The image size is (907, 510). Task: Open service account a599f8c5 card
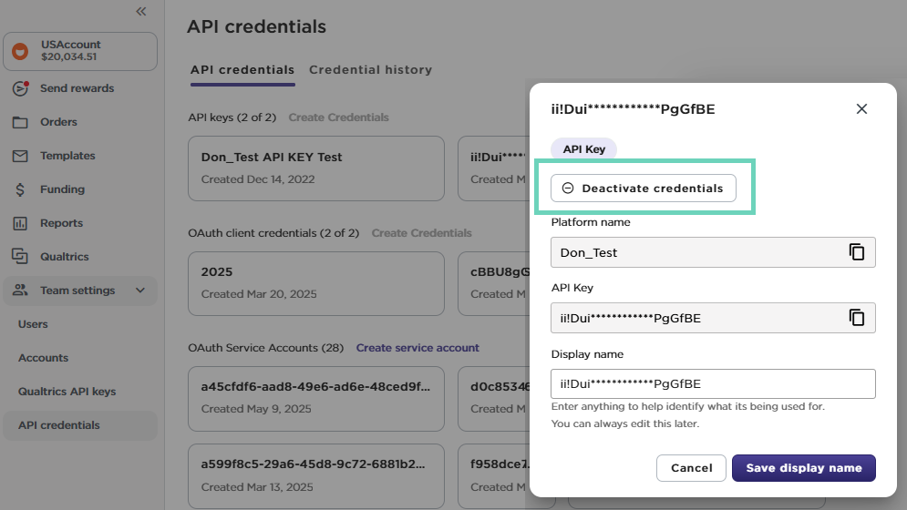[316, 476]
